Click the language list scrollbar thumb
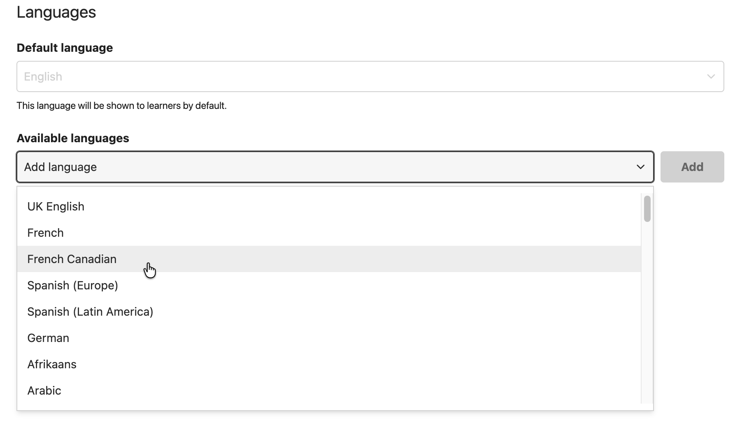 pos(647,209)
